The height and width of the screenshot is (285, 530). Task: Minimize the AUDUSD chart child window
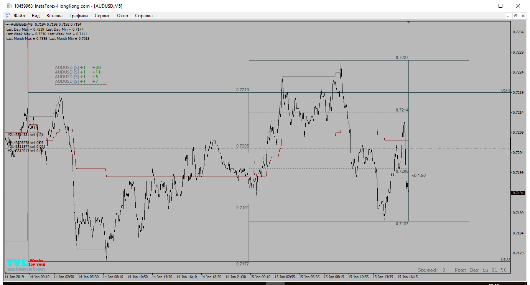508,16
